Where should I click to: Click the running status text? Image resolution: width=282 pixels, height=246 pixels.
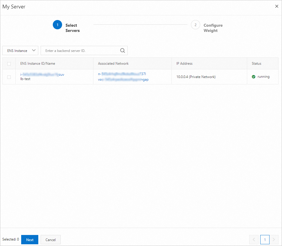(263, 77)
